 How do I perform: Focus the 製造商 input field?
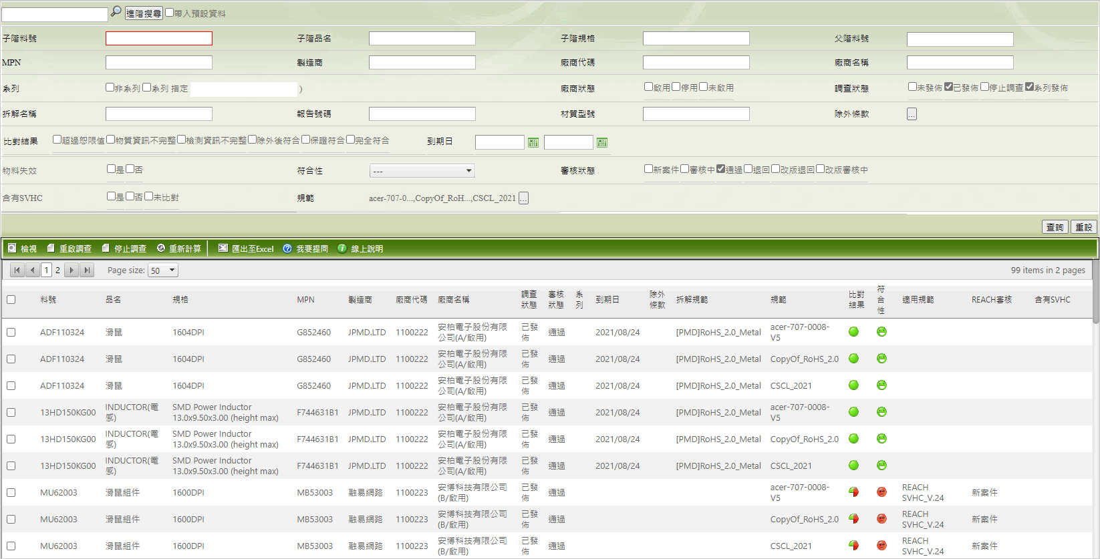422,63
